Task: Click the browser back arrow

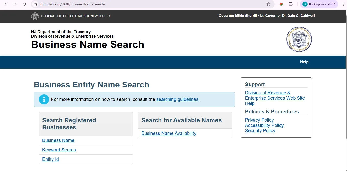Action: [6, 4]
